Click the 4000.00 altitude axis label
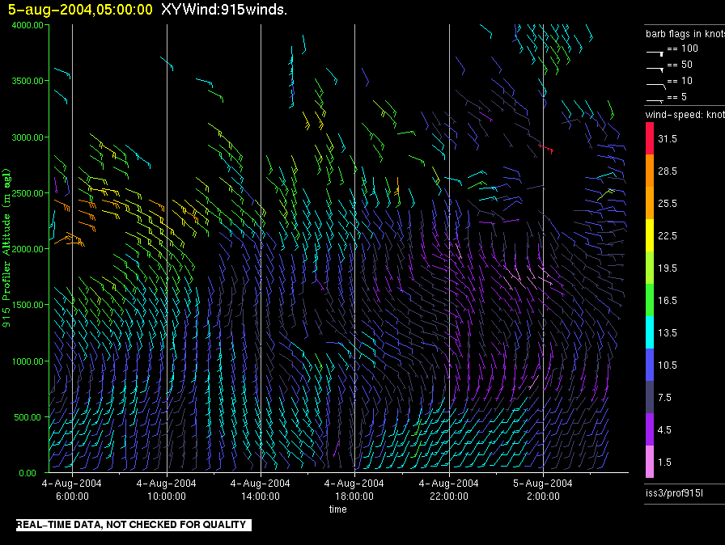The image size is (725, 545). (28, 25)
